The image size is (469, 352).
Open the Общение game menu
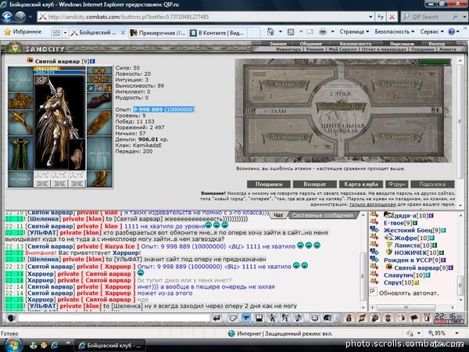tap(310, 44)
